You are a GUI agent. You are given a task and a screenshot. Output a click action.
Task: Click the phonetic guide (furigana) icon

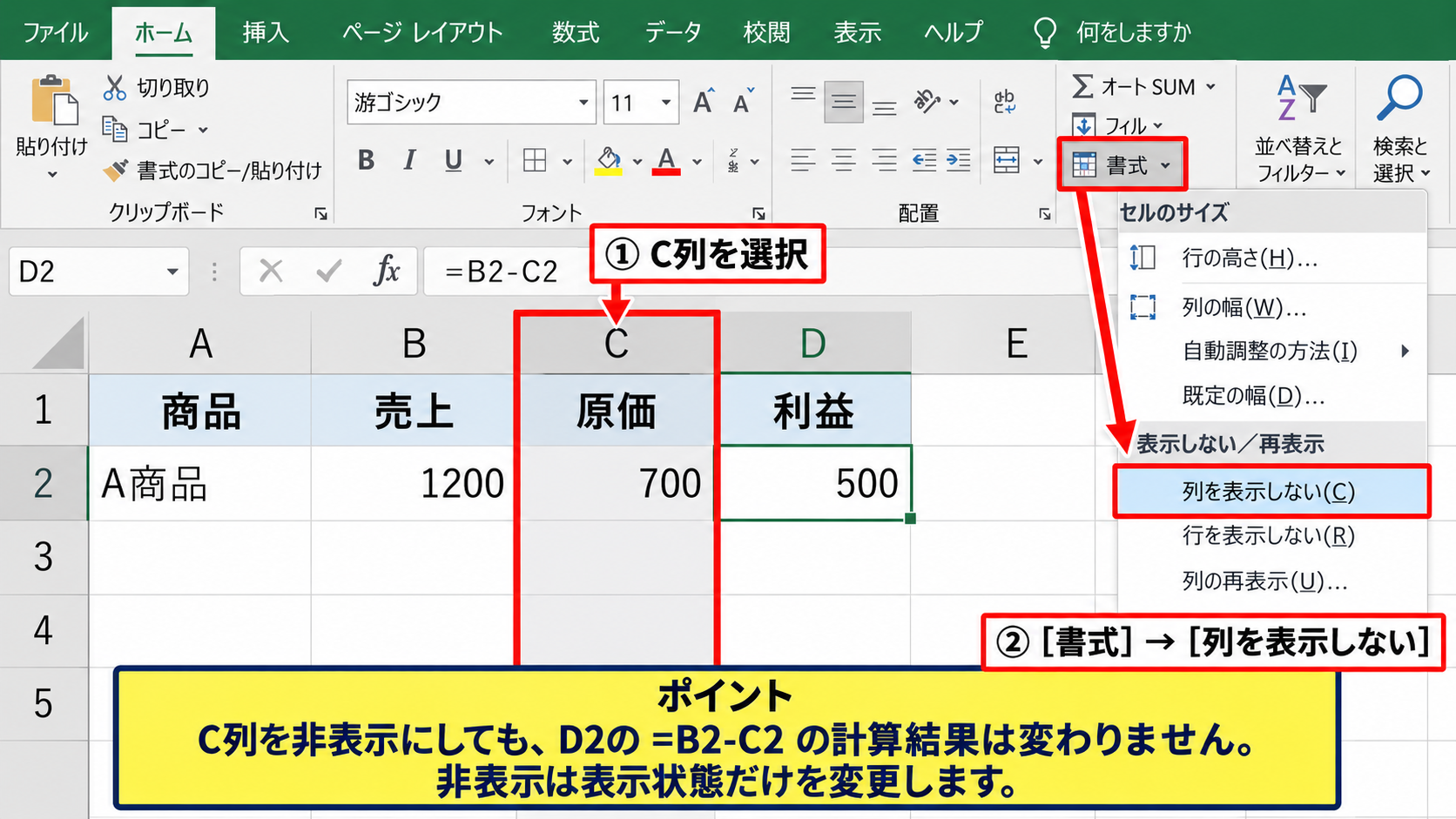point(734,160)
